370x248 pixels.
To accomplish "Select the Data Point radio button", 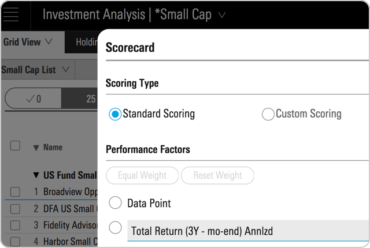I will [x=115, y=203].
